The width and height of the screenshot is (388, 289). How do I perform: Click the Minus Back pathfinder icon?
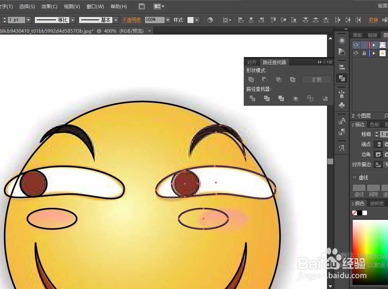point(325,99)
